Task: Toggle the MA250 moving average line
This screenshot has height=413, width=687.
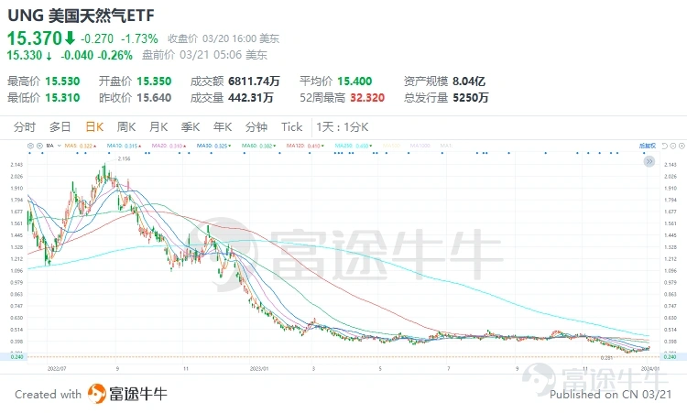Action: pyautogui.click(x=354, y=146)
